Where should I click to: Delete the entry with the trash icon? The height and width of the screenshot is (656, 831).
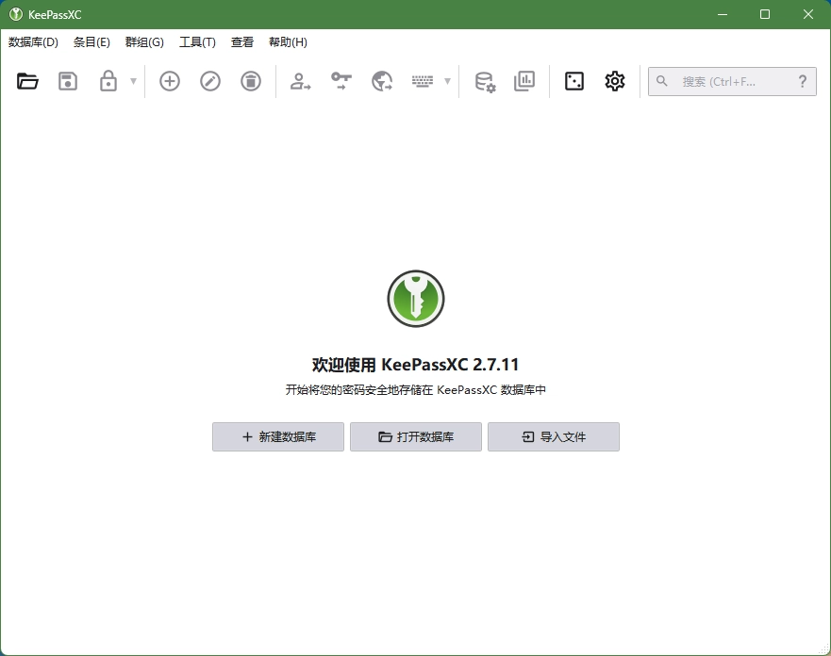(x=250, y=81)
